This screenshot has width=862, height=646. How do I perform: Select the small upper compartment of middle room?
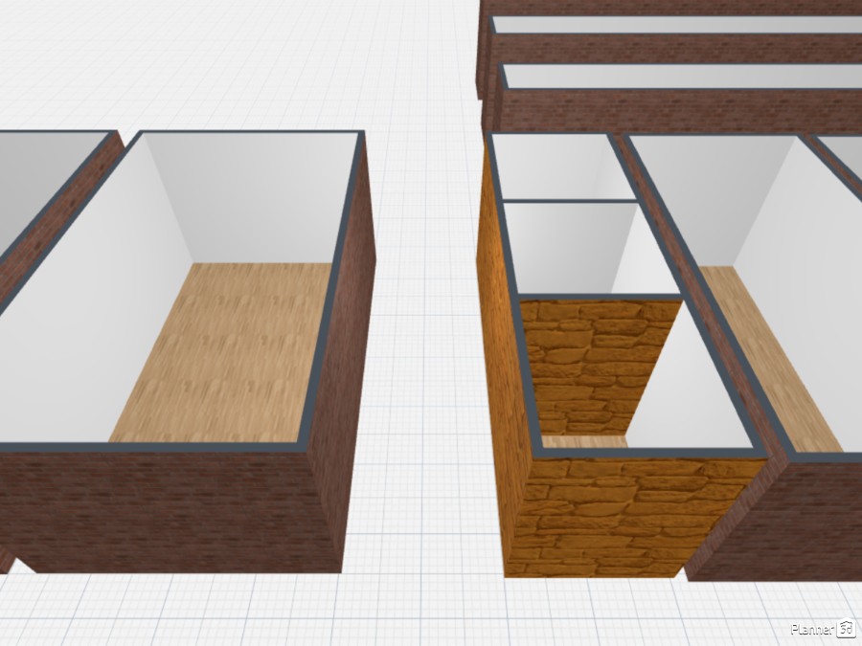[556, 167]
